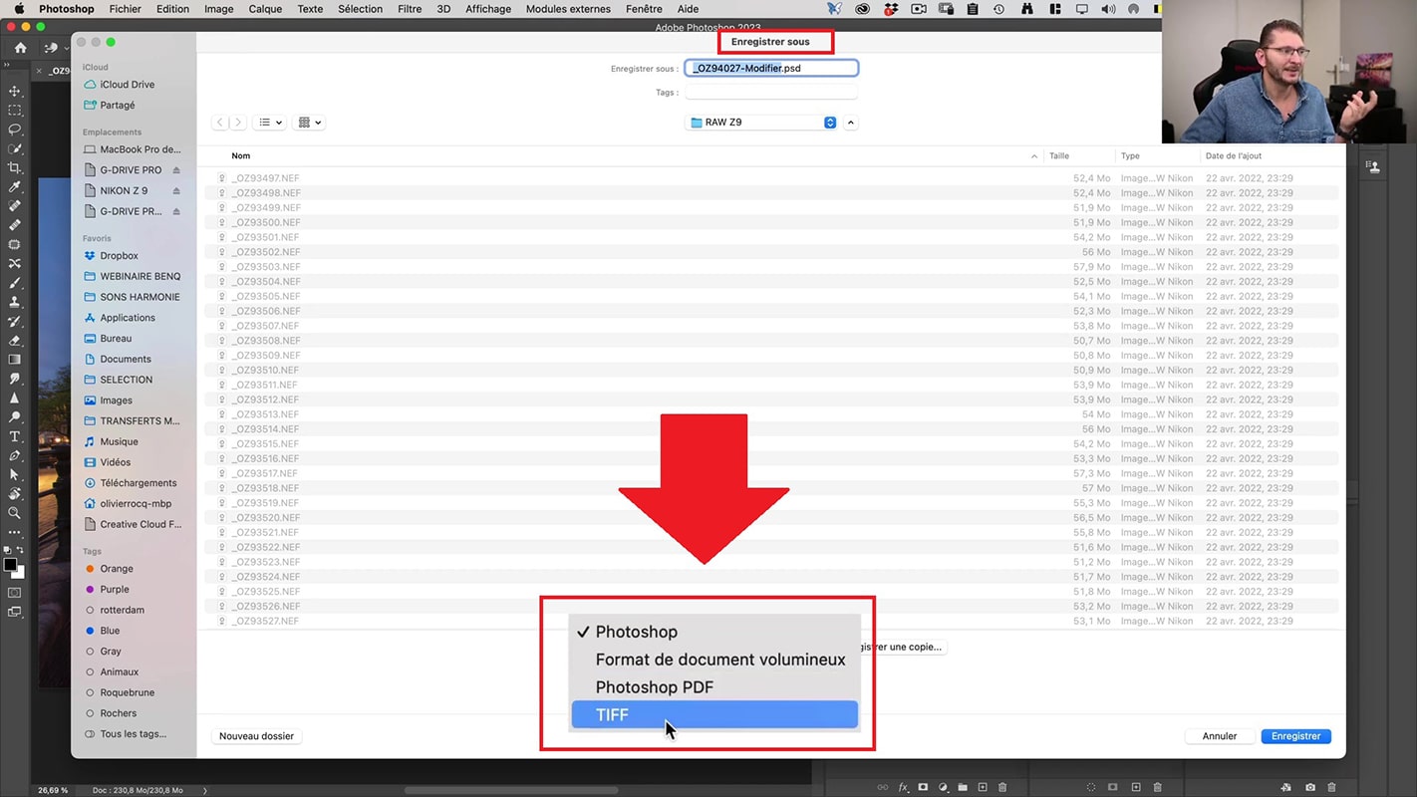Open the Fichier menu
The image size is (1417, 797).
[x=125, y=9]
